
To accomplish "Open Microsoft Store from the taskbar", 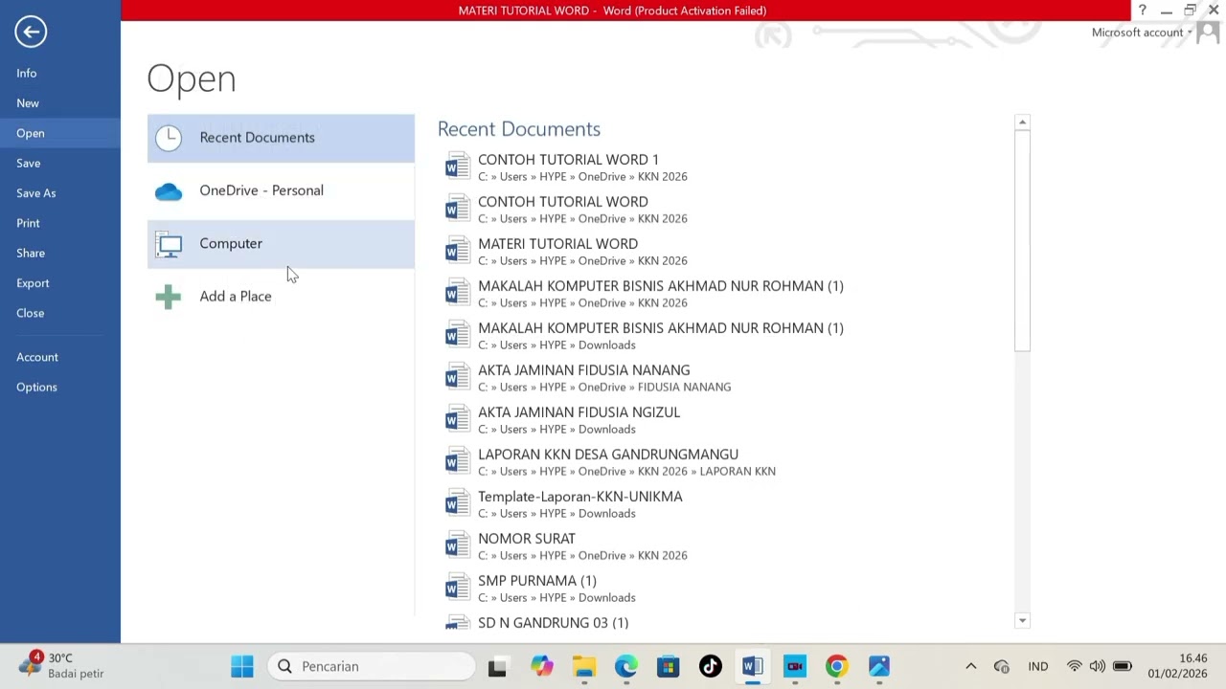I will (x=668, y=666).
